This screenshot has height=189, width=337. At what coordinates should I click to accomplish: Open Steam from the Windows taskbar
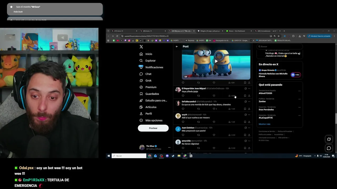[x=173, y=156]
